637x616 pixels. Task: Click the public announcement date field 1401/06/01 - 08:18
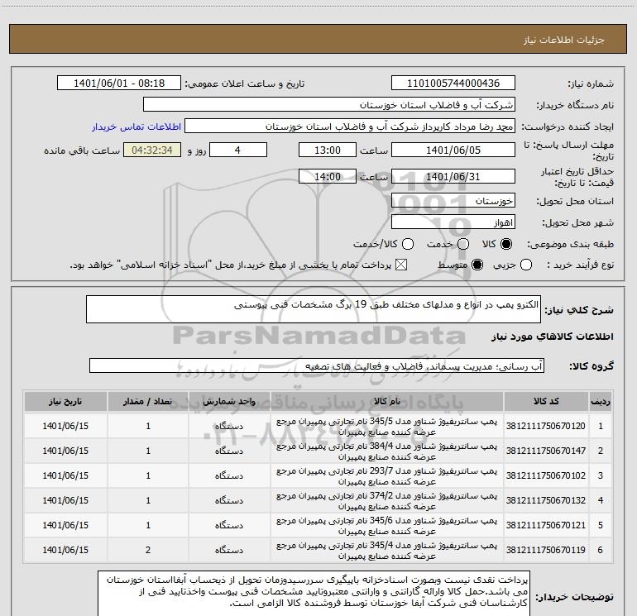click(118, 84)
